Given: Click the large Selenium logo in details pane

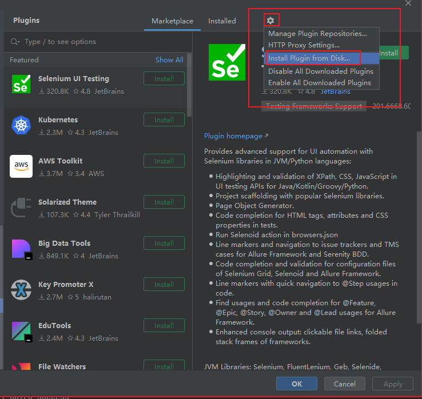Looking at the screenshot, I should (227, 62).
